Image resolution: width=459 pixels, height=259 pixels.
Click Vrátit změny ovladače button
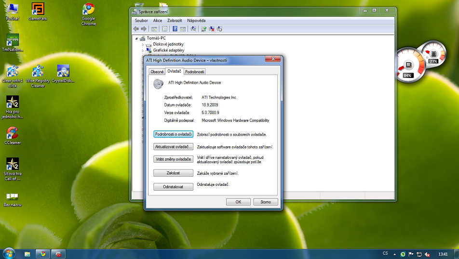173,159
